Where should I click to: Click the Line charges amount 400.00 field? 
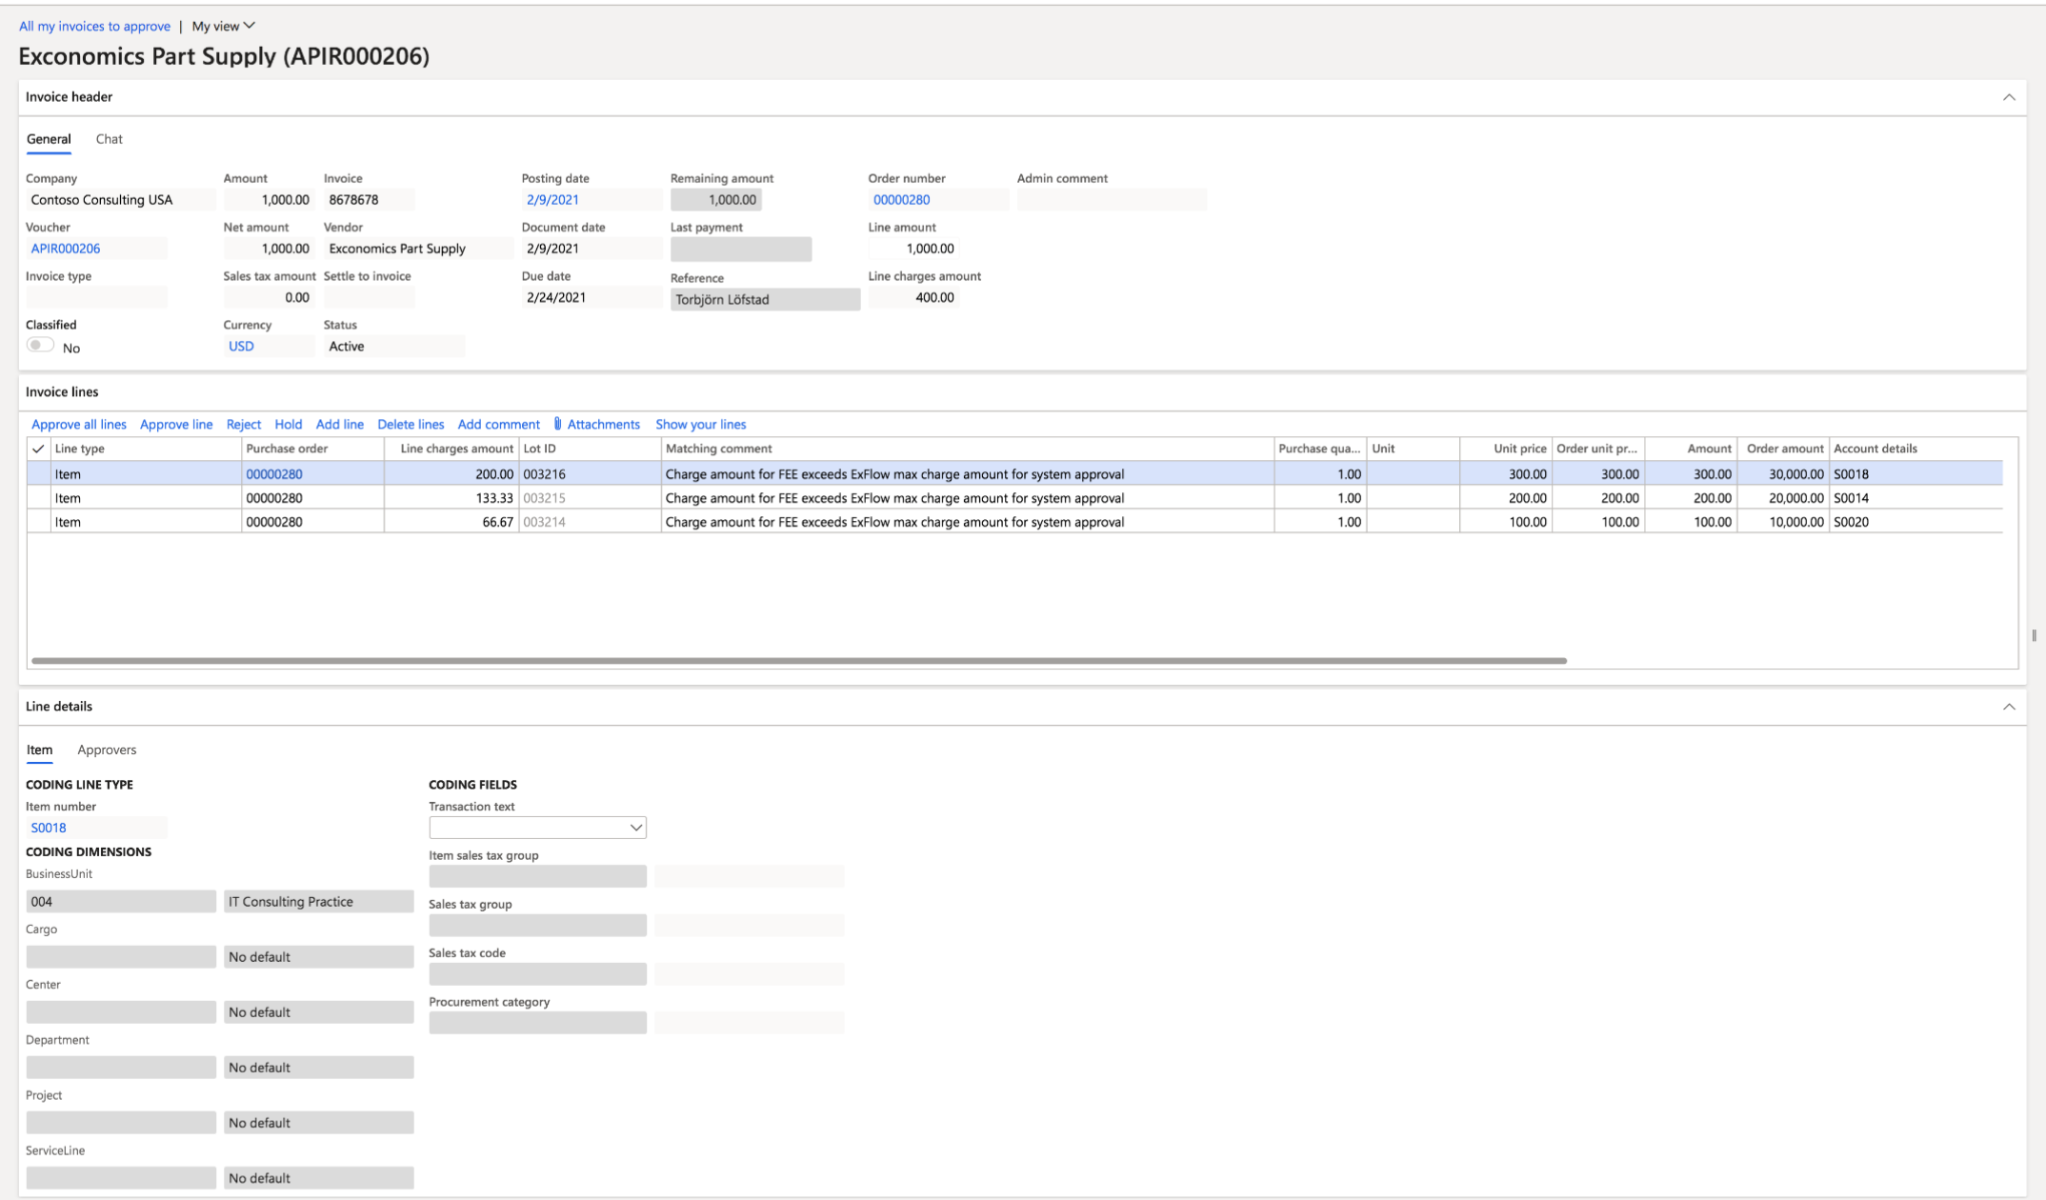tap(913, 297)
